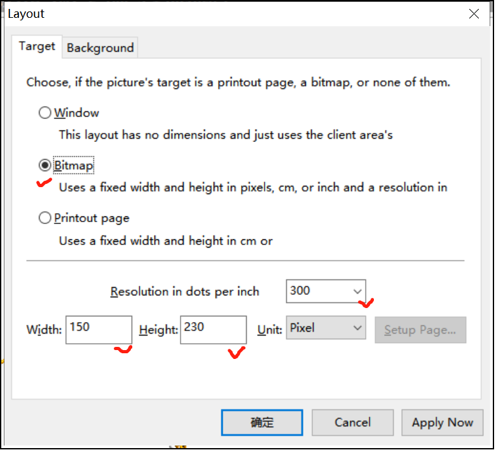Select the Printout page radio option
496x450 pixels.
[45, 218]
